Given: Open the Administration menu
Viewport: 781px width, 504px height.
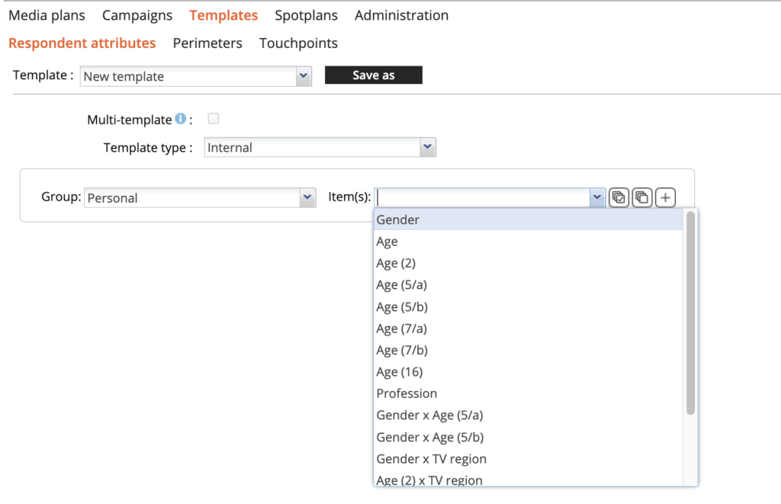Looking at the screenshot, I should pos(401,15).
